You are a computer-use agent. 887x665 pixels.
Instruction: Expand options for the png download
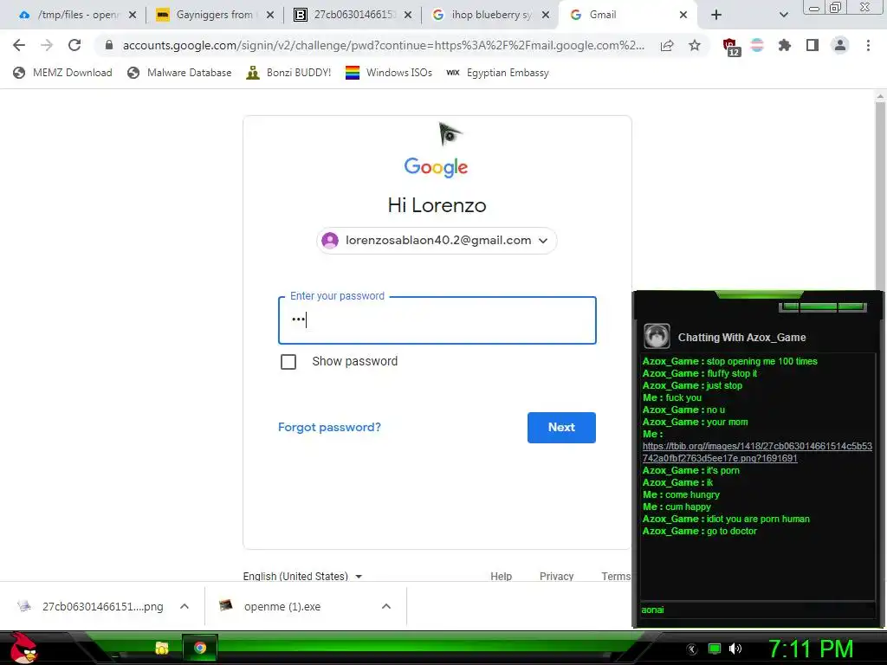185,606
